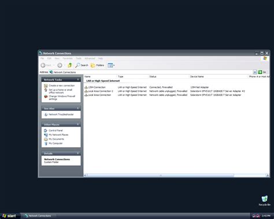This screenshot has height=219, width=274.
Task: Click the LAN or High-Speed Internet group header
Action: (103, 81)
